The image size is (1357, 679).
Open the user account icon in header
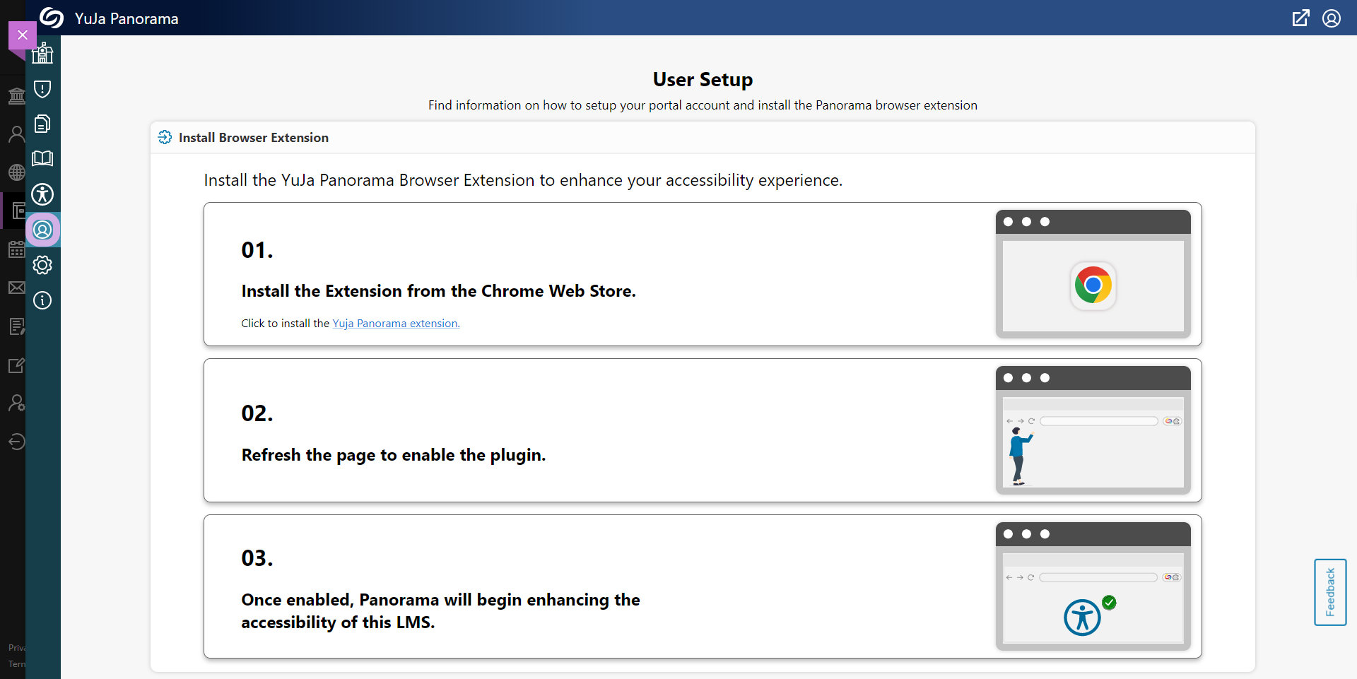pyautogui.click(x=1332, y=18)
